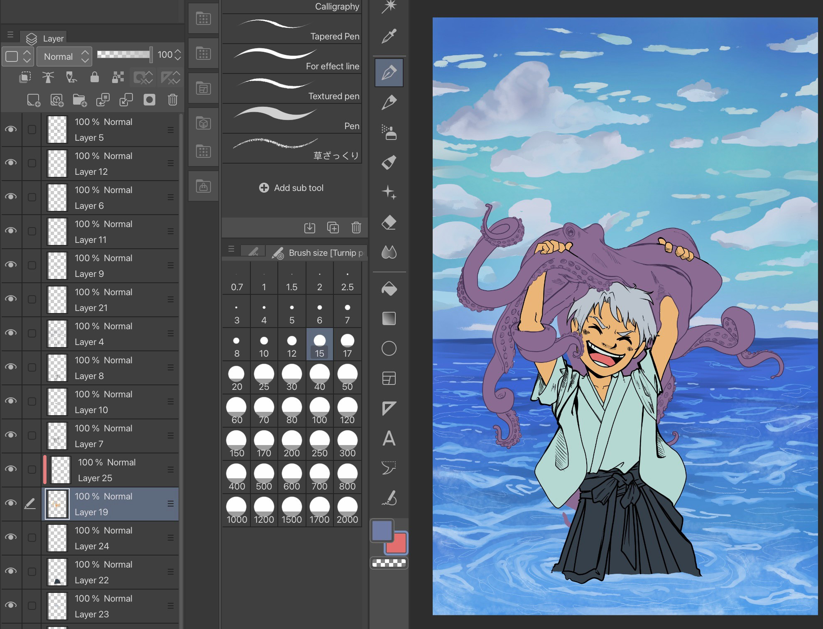Open the Brush size palette menu
823x629 pixels.
click(x=231, y=249)
